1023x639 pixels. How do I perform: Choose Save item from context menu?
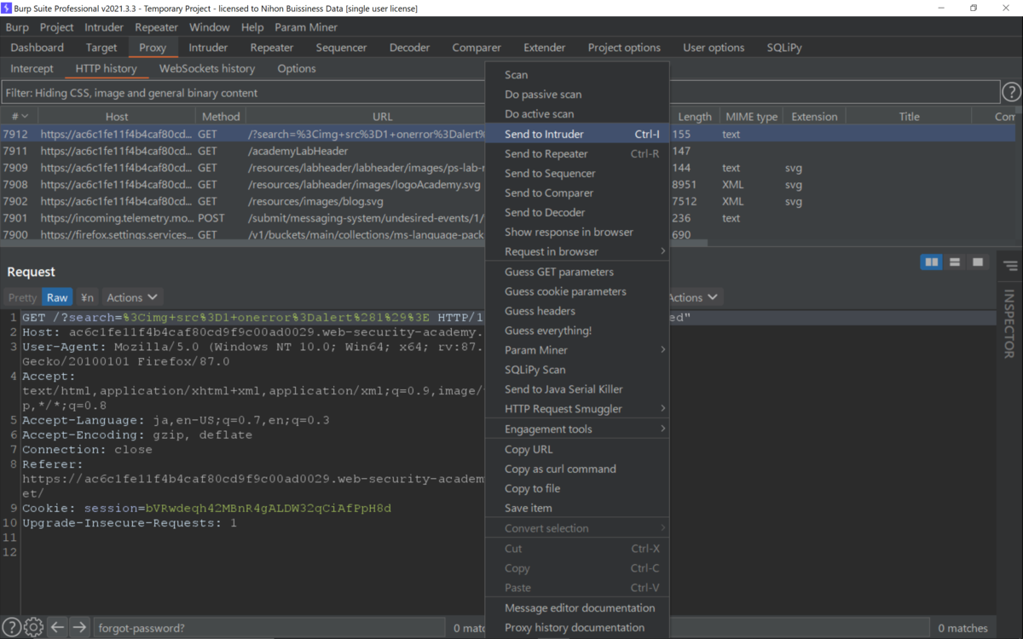pos(577,508)
